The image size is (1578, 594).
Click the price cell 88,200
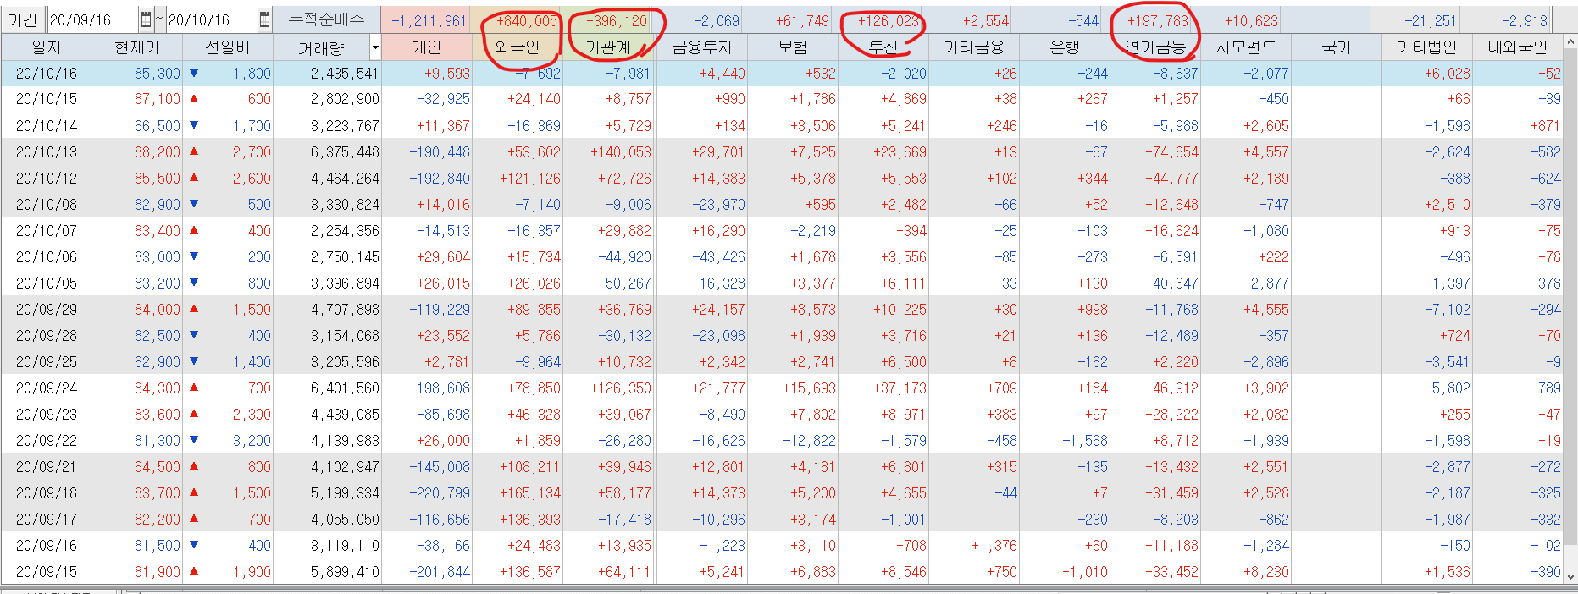coord(158,152)
